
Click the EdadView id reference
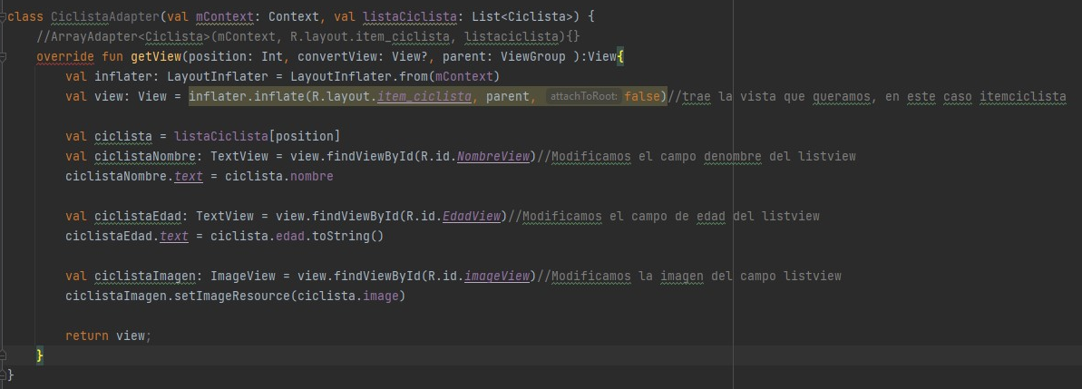click(x=471, y=216)
